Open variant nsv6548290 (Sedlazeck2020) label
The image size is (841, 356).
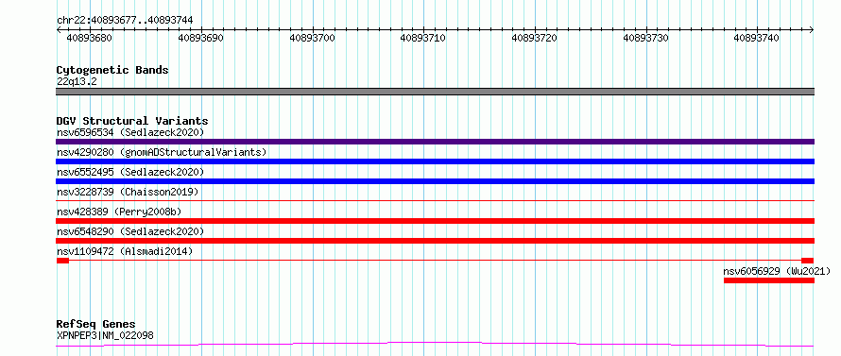pyautogui.click(x=130, y=231)
